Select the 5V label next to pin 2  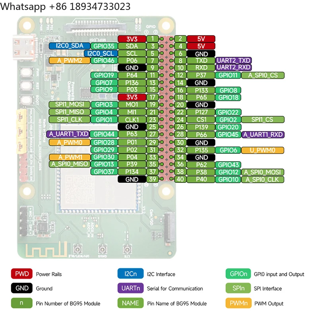pyautogui.click(x=201, y=39)
